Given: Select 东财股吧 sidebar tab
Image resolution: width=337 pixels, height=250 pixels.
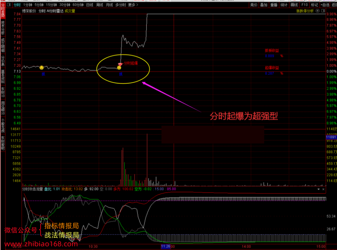Looking at the screenshot, I should tap(3, 143).
